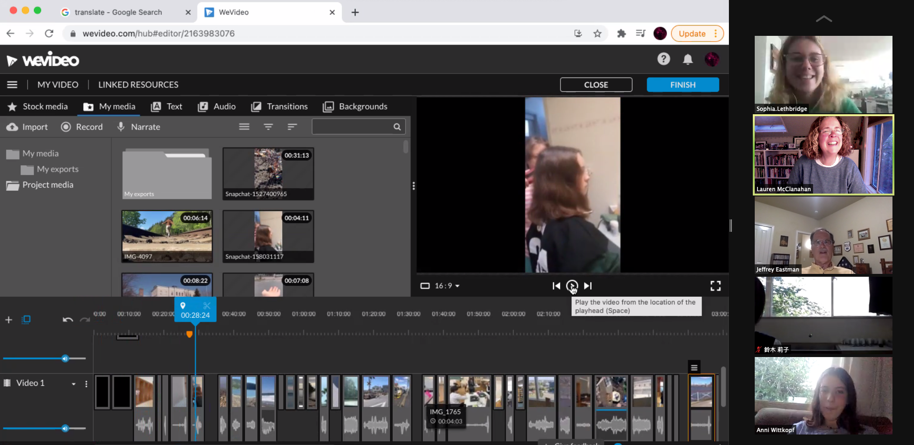The height and width of the screenshot is (445, 914).
Task: Click the search magnifier icon
Action: pyautogui.click(x=397, y=127)
